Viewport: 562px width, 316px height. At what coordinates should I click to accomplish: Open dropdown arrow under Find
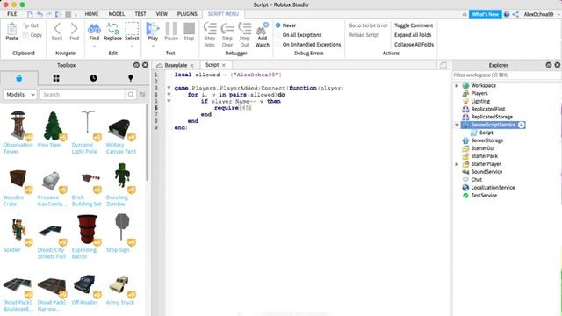94,47
